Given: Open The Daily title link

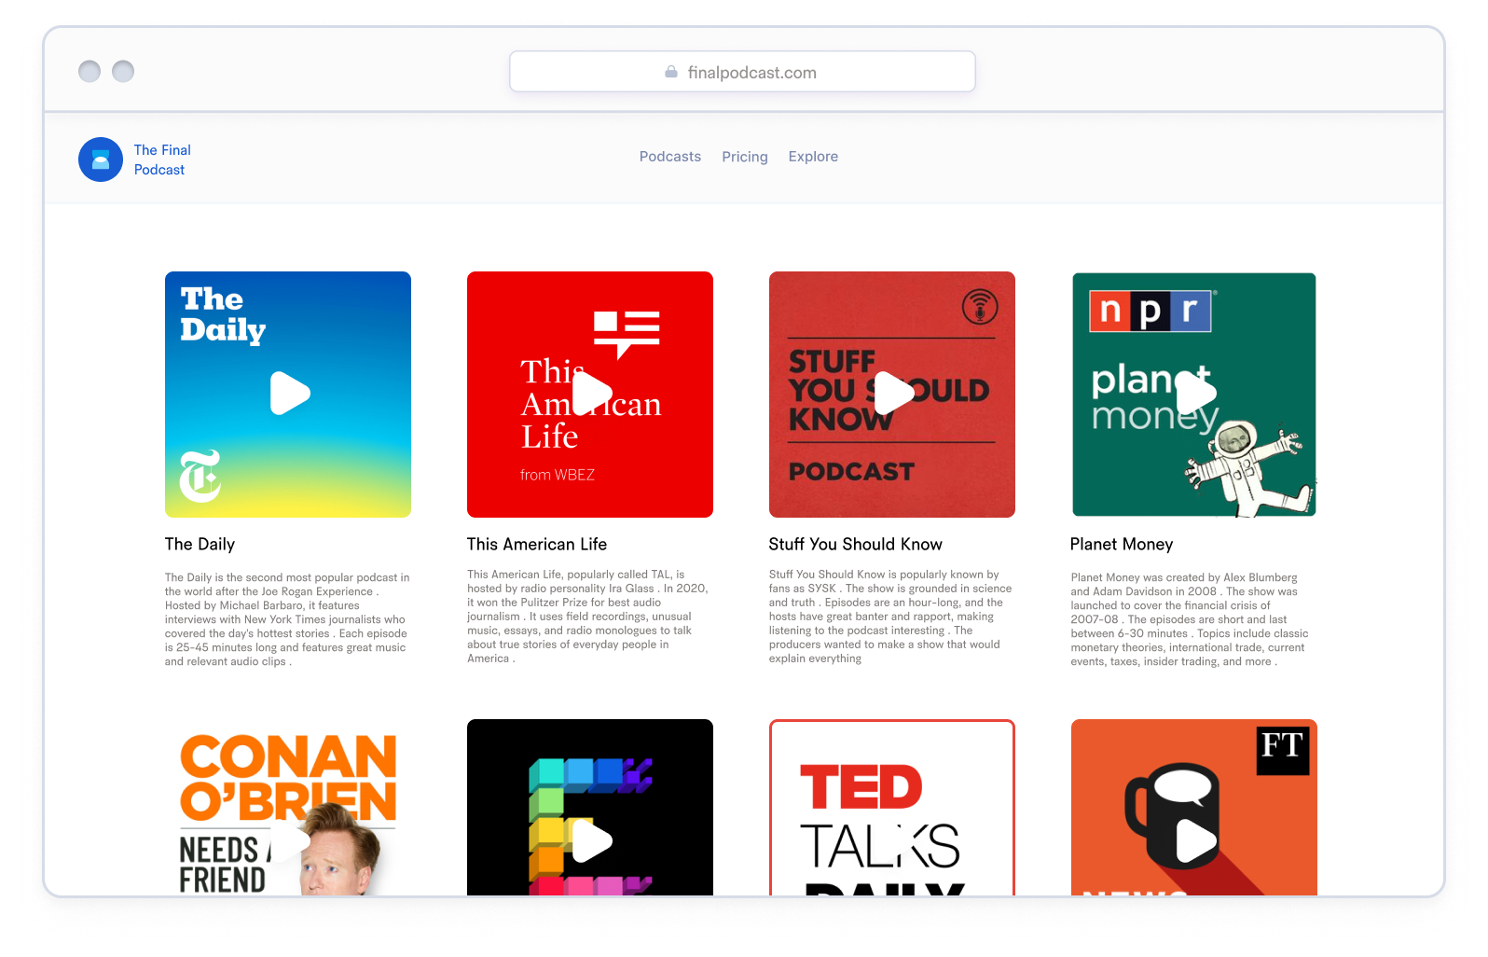Looking at the screenshot, I should [x=200, y=544].
